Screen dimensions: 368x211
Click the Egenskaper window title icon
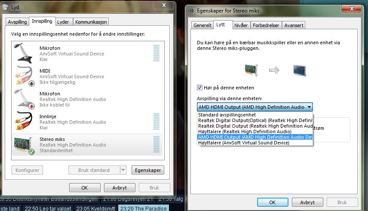(x=191, y=11)
